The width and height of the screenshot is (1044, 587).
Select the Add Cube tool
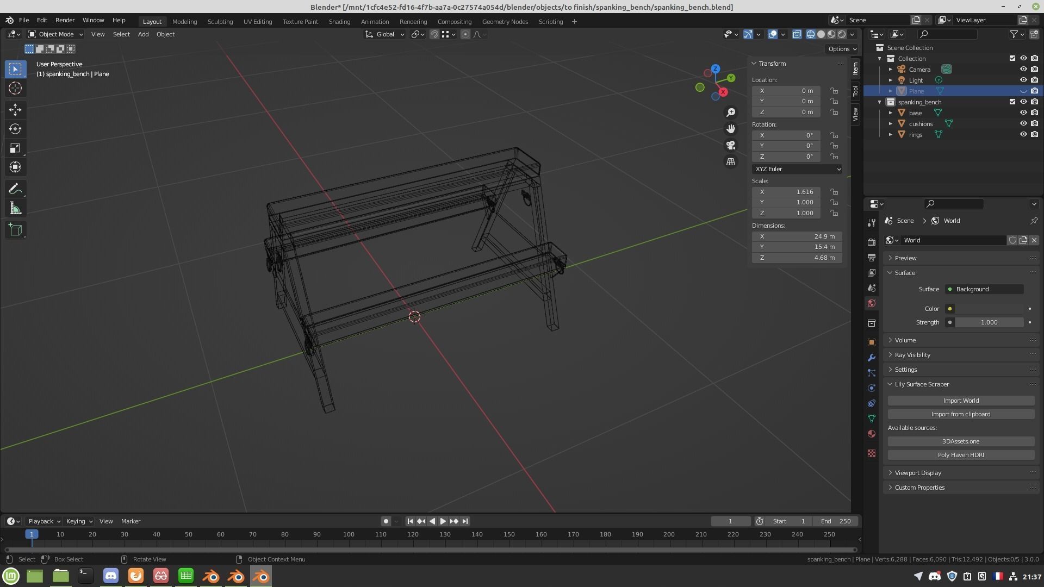pos(15,230)
